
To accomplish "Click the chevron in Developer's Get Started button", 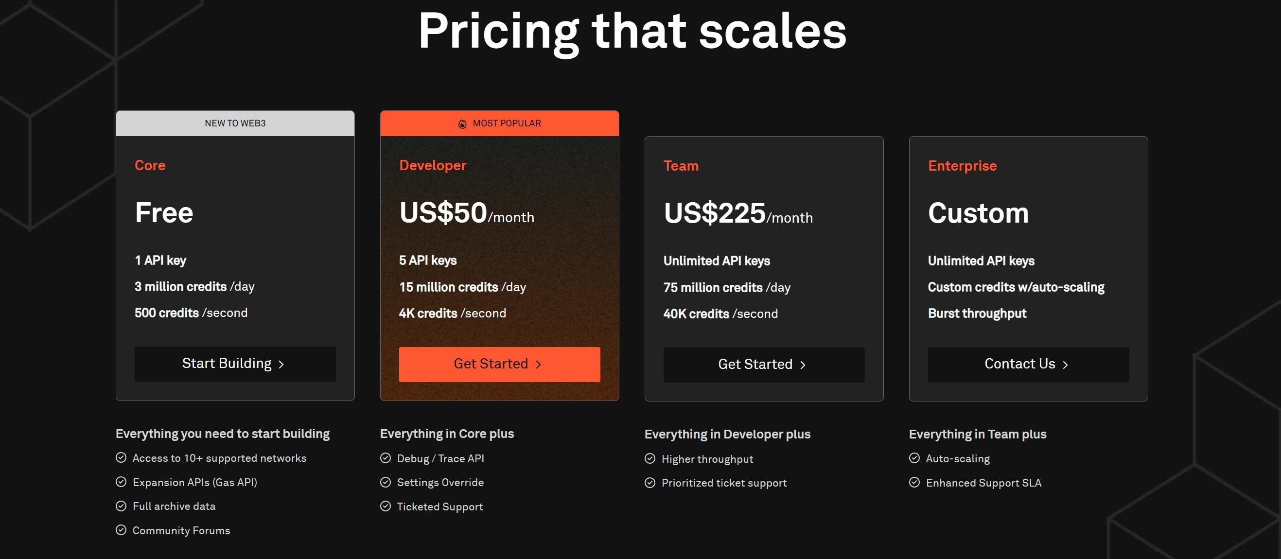I will tap(539, 364).
